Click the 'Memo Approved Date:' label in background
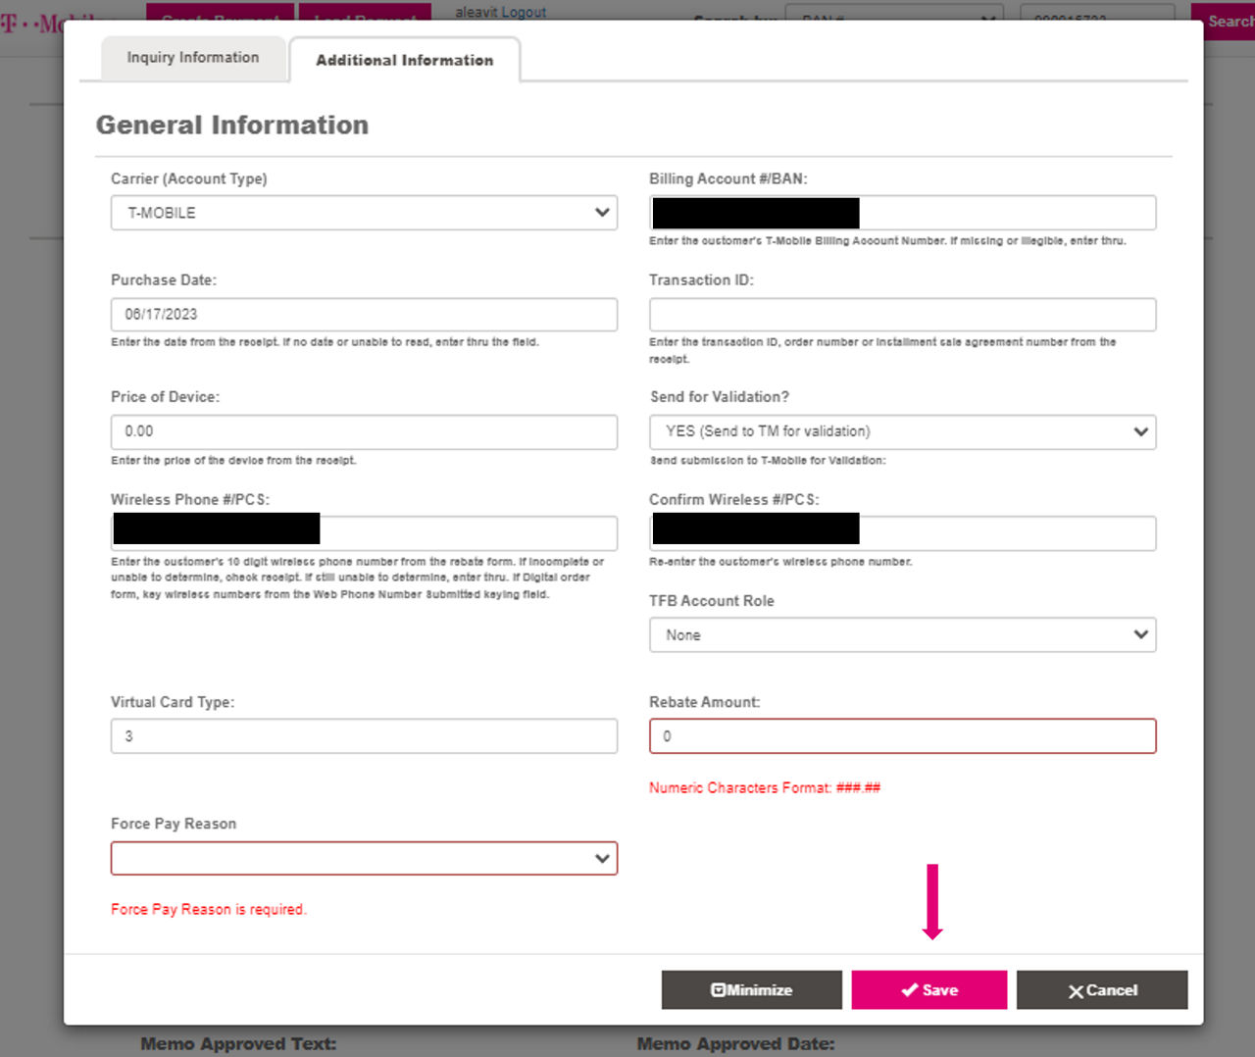The height and width of the screenshot is (1057, 1255). [735, 1043]
